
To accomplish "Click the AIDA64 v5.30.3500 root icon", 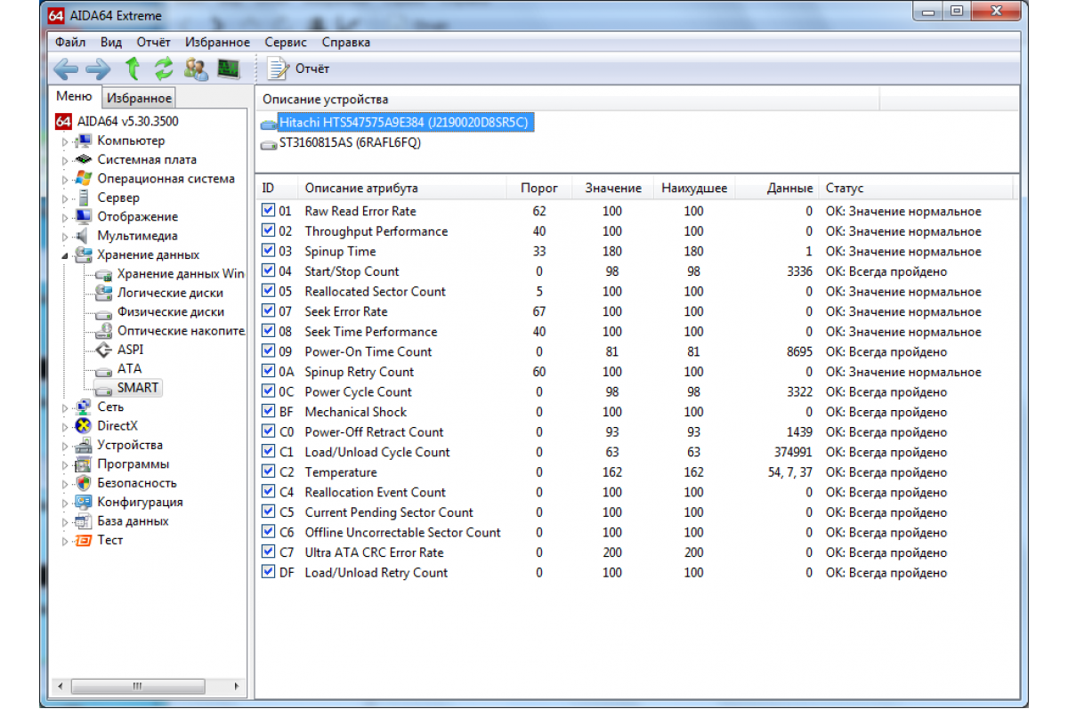I will tap(63, 121).
